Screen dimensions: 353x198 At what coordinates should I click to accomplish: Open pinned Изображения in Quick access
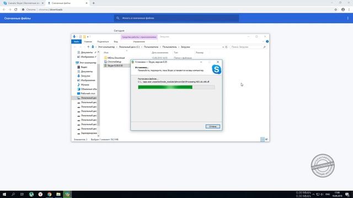[87, 57]
